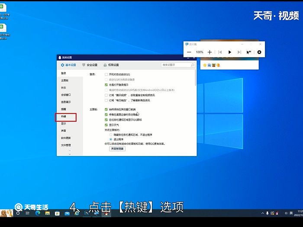Uncheck the 显示天气 checkbox
303x227 pixels.
pos(106,125)
